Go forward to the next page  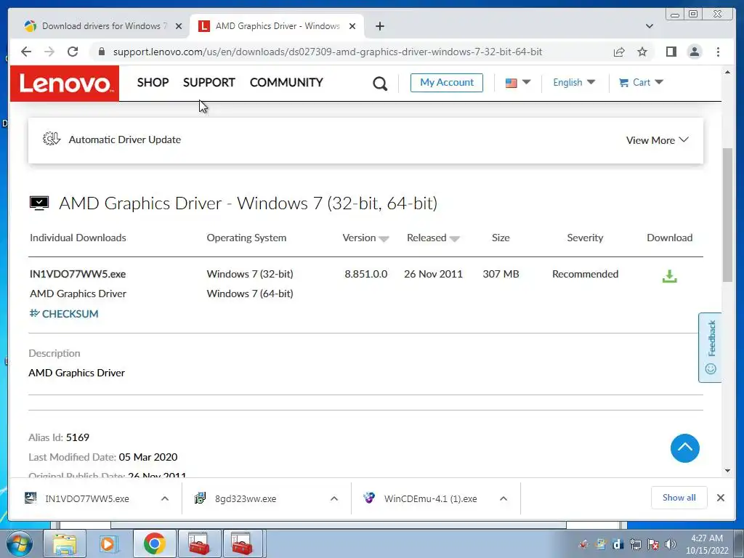49,52
